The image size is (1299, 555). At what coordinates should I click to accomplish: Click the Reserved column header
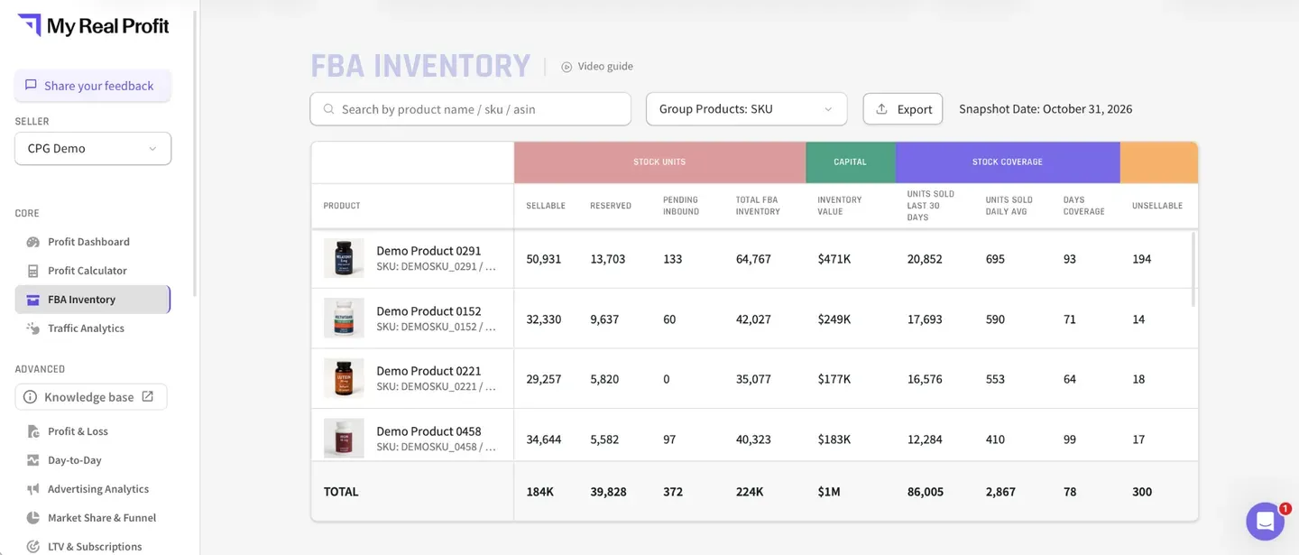(611, 206)
